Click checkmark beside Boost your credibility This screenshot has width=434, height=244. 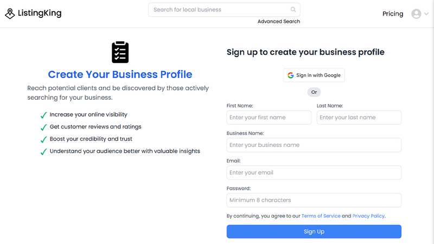pyautogui.click(x=43, y=139)
